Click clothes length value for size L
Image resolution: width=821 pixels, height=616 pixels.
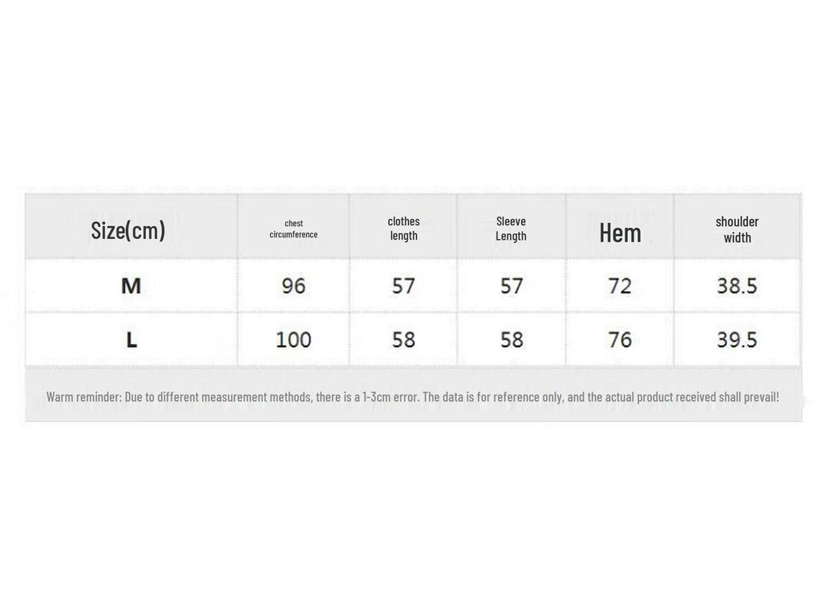coord(403,340)
